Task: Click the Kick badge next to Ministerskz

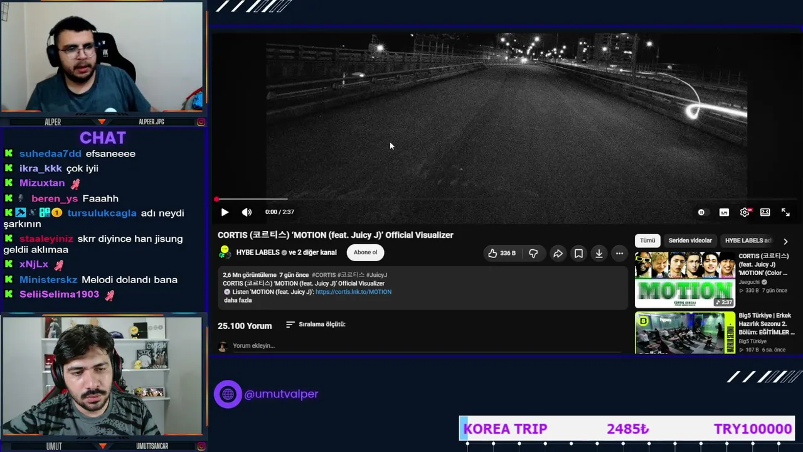Action: coord(9,279)
